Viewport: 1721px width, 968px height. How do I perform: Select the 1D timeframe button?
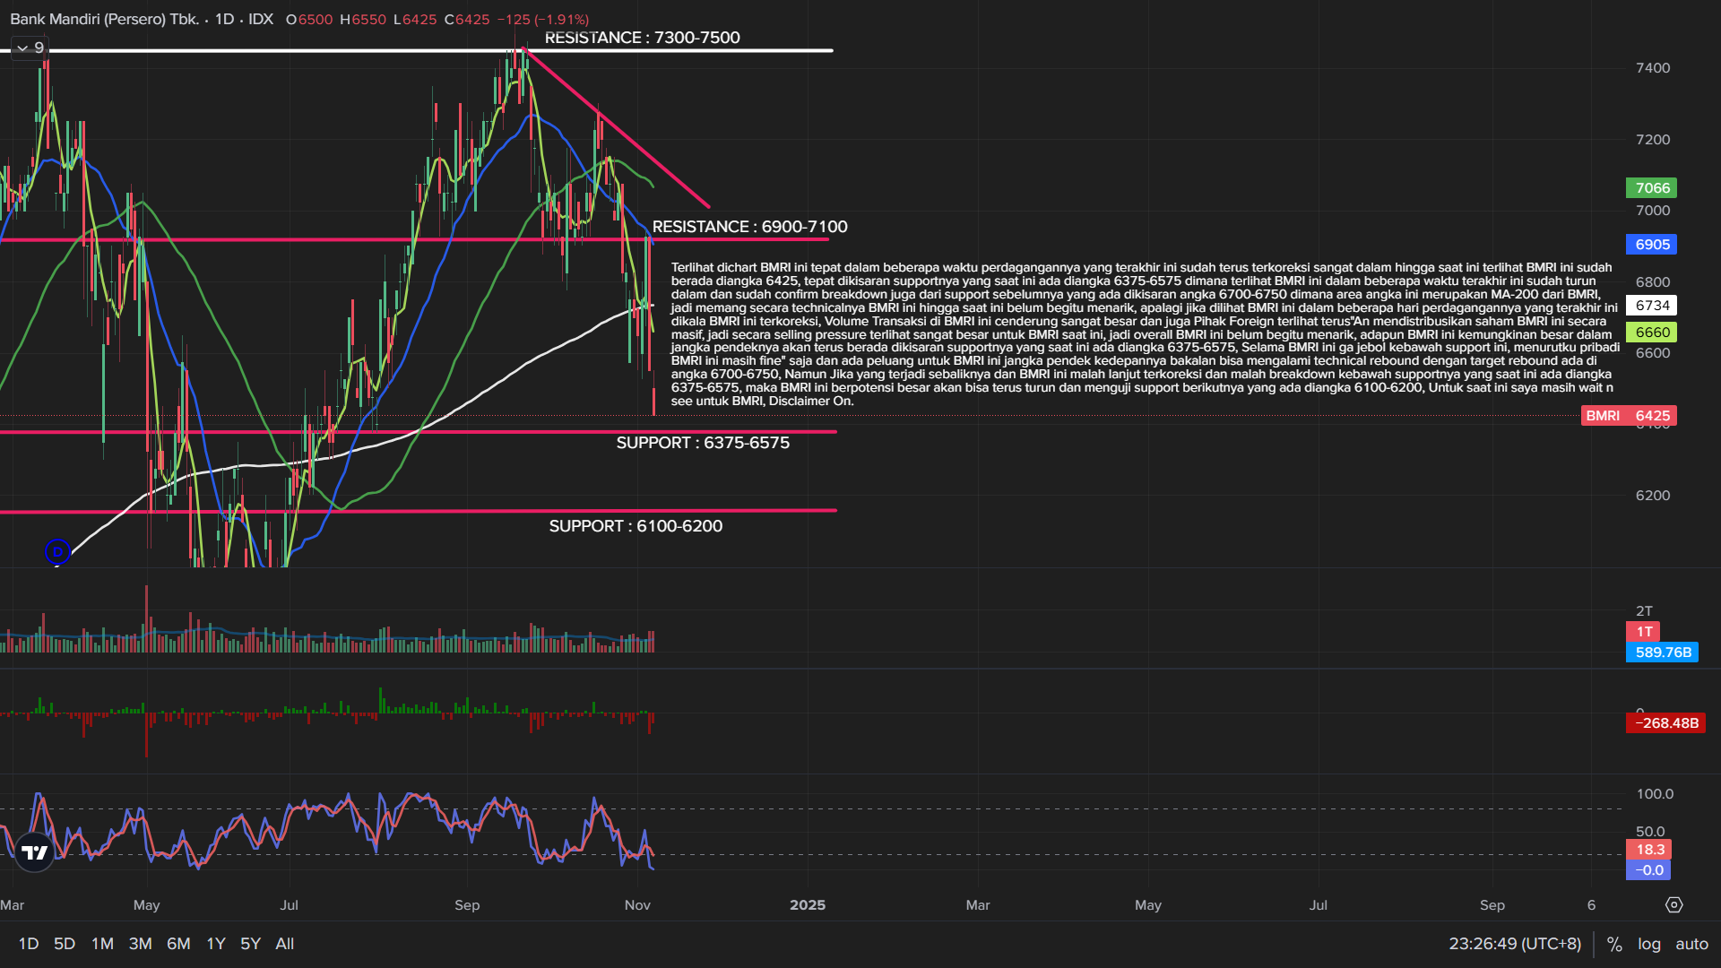[28, 944]
